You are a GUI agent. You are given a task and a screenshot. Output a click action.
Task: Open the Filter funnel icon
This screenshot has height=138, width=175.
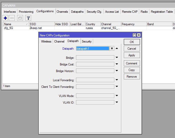pos(28,18)
